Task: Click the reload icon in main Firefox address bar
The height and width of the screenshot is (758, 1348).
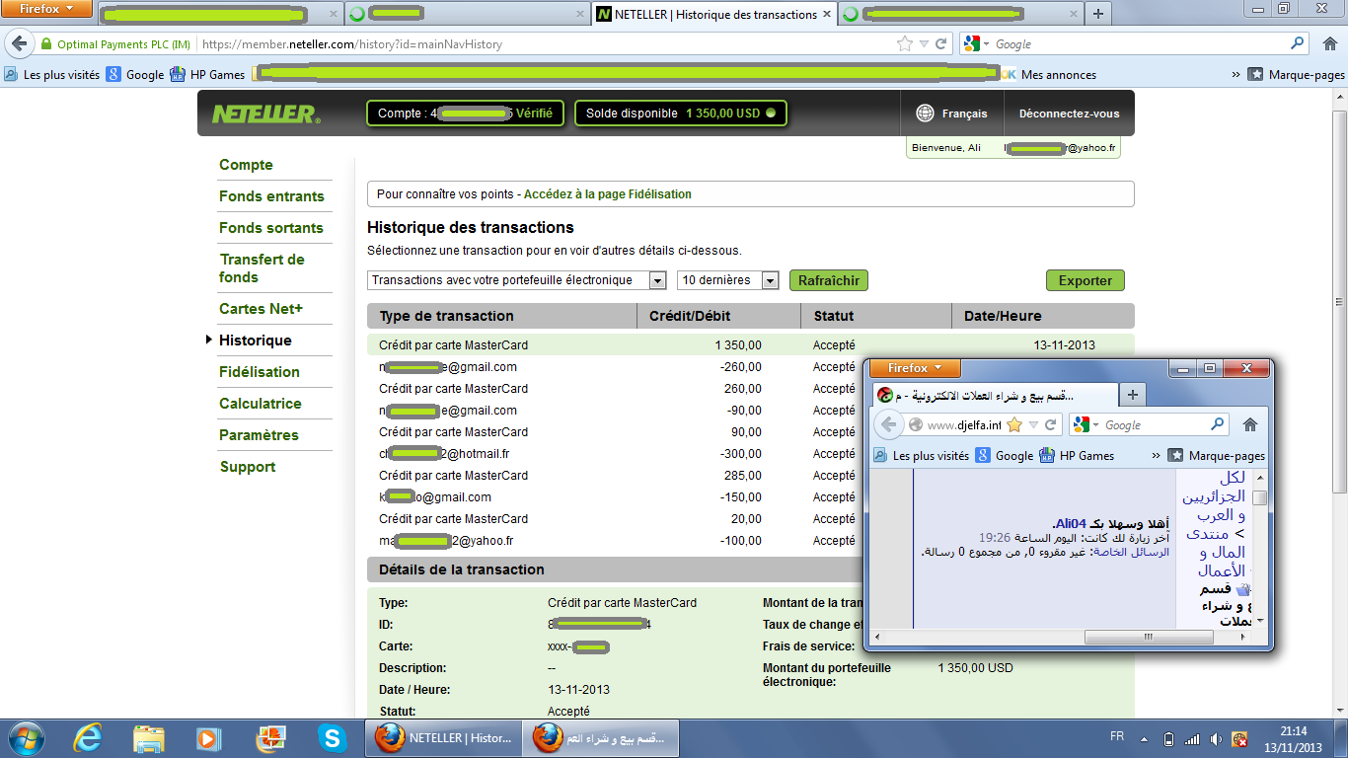Action: pos(941,44)
